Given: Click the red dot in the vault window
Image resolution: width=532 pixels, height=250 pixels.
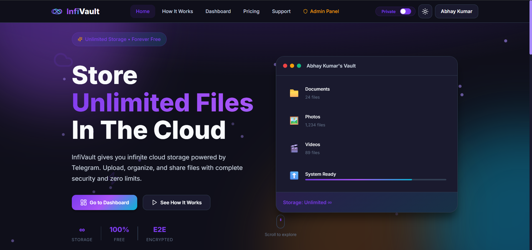Looking at the screenshot, I should click(x=285, y=66).
